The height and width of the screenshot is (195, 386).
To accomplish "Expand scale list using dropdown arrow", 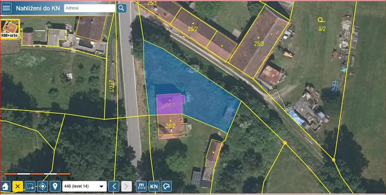I will [101, 187].
